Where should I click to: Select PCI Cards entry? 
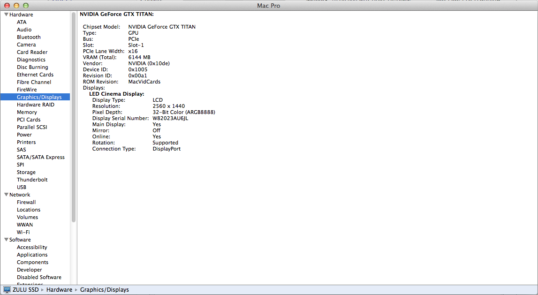[x=29, y=120]
